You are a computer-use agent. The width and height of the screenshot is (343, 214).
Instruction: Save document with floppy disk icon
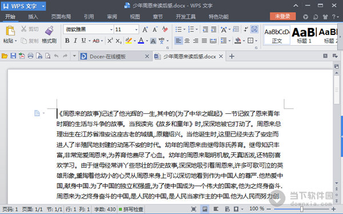tap(13, 56)
